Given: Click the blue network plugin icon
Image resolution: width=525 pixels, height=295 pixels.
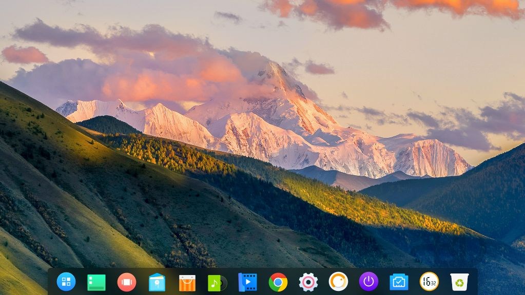Looking at the screenshot, I should (399, 282).
